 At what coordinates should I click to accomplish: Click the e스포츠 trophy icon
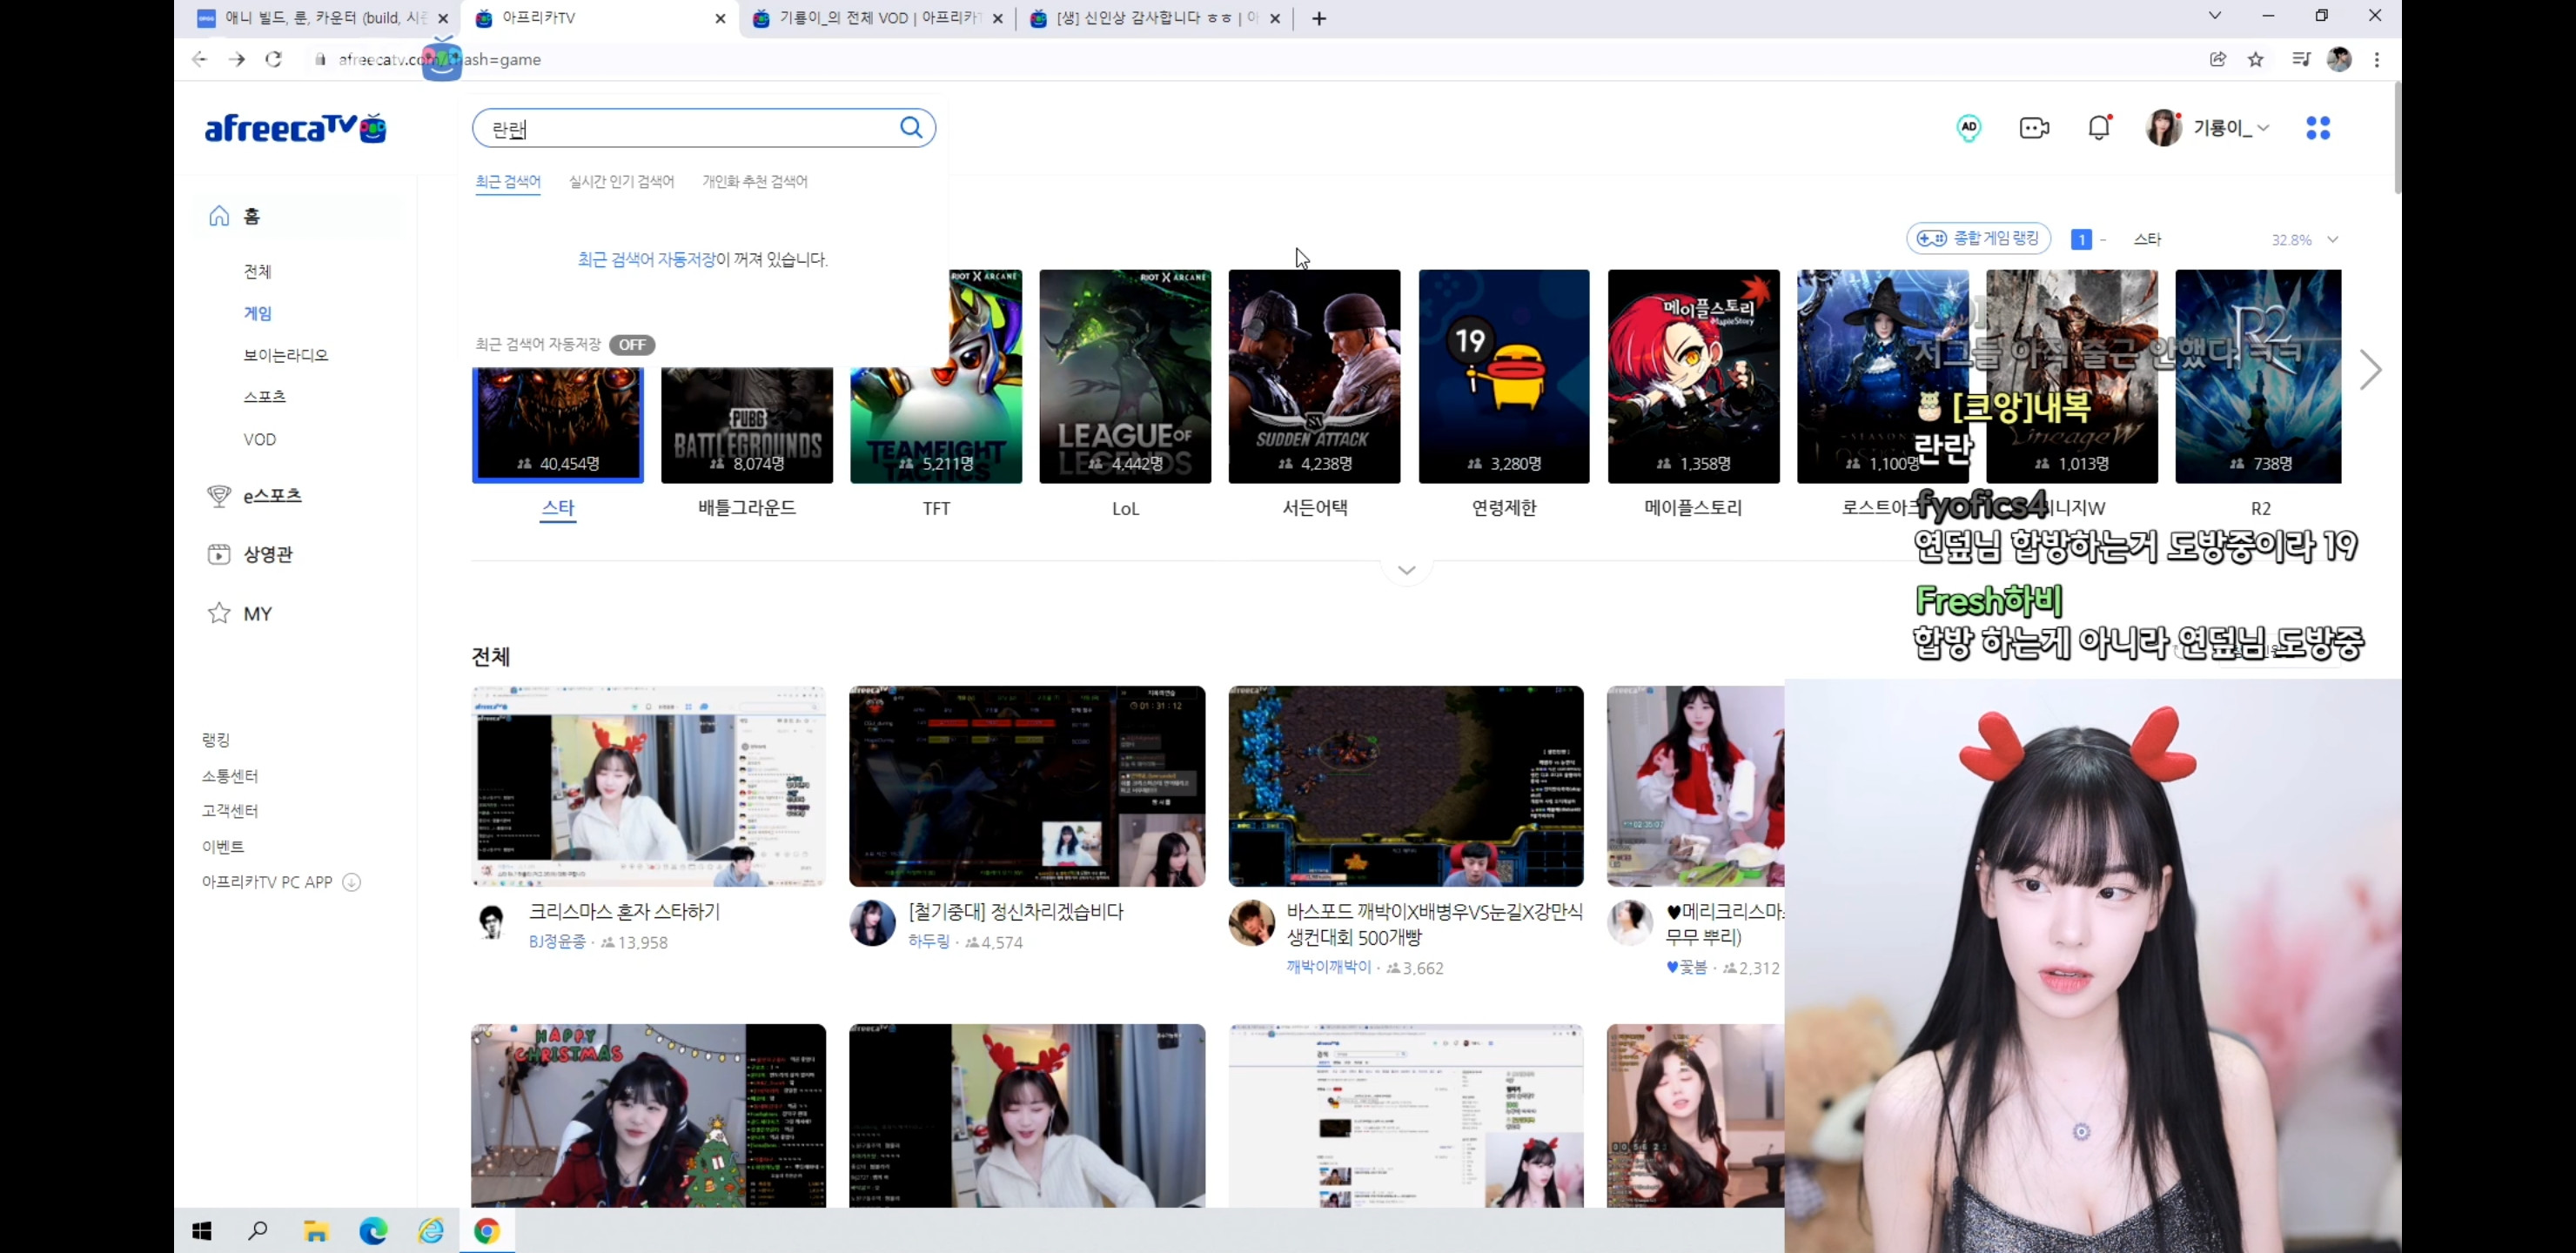pos(219,495)
